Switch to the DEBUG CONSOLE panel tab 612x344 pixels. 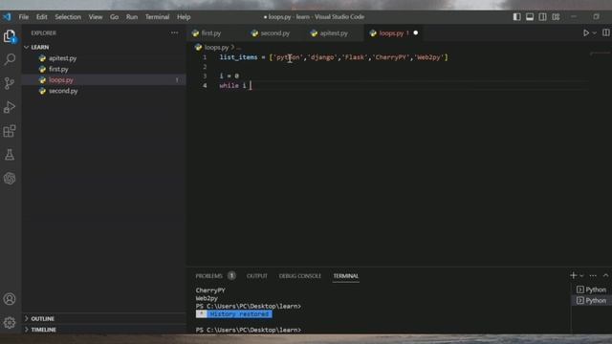point(299,276)
